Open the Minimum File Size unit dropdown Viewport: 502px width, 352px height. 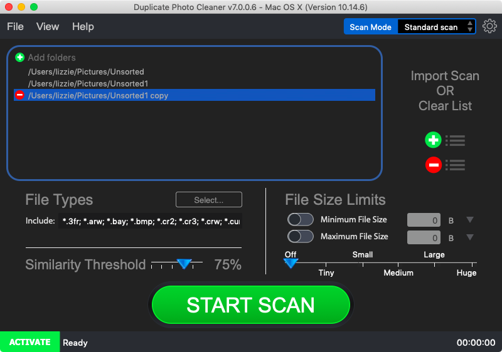click(x=469, y=220)
